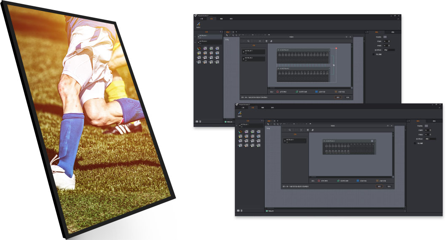Screen dimensions: 446x240
Task: Click the trash delete icon in the back window dialog
Action: (x=266, y=41)
